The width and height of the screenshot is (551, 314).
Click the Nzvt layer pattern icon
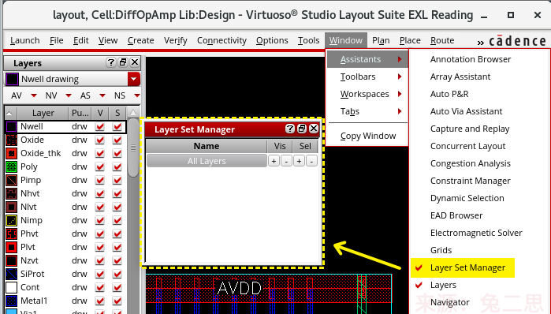(11, 260)
